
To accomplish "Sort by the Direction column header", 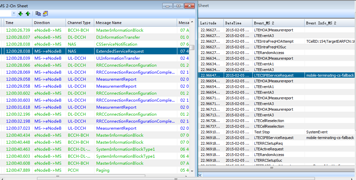I will coord(49,23).
